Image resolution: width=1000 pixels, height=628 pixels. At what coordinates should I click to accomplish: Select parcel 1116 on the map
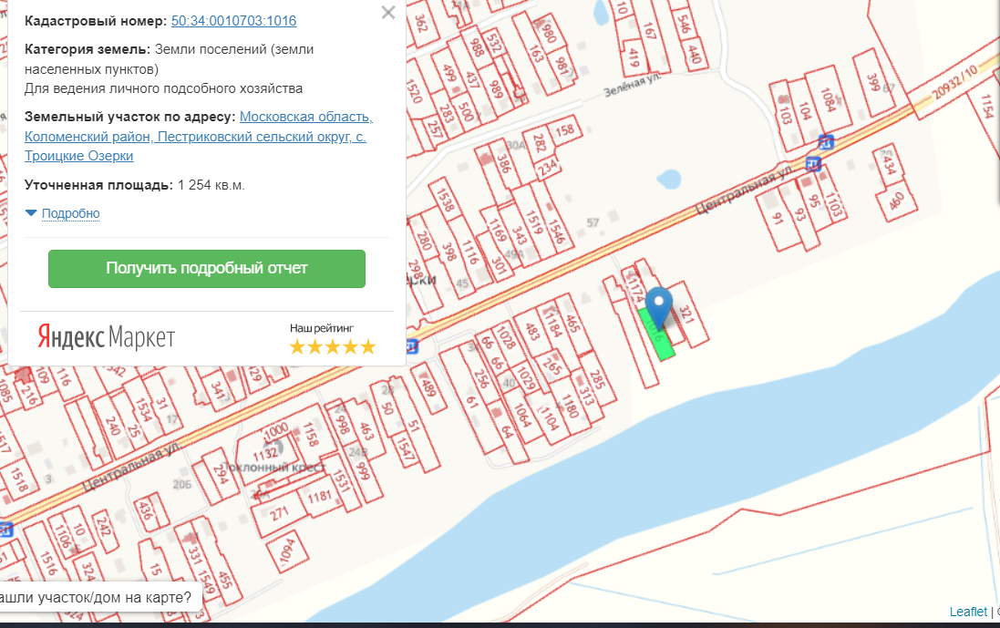pyautogui.click(x=470, y=252)
